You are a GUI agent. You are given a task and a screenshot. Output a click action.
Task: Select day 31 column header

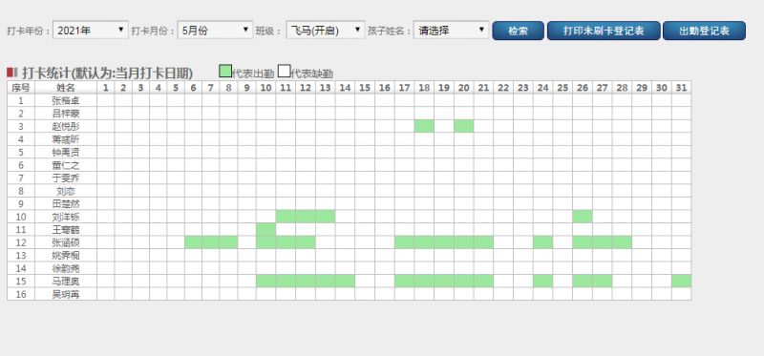681,88
